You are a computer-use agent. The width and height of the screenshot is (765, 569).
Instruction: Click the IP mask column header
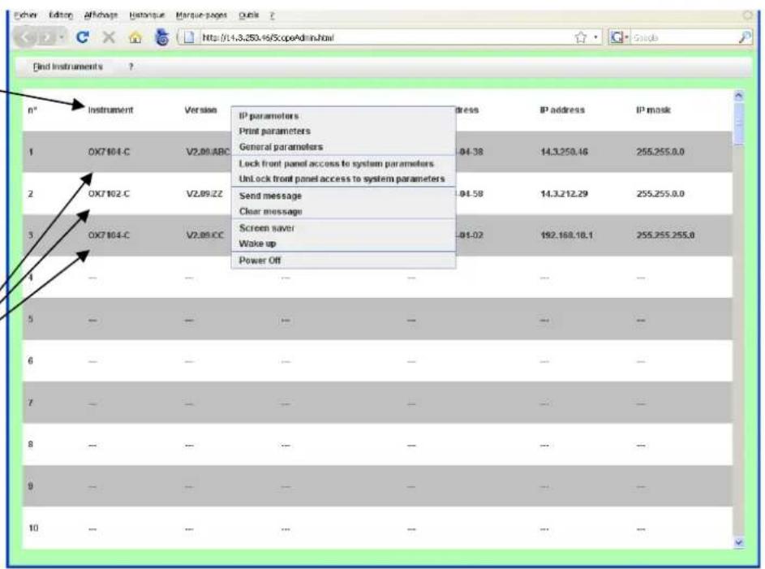pyautogui.click(x=653, y=110)
